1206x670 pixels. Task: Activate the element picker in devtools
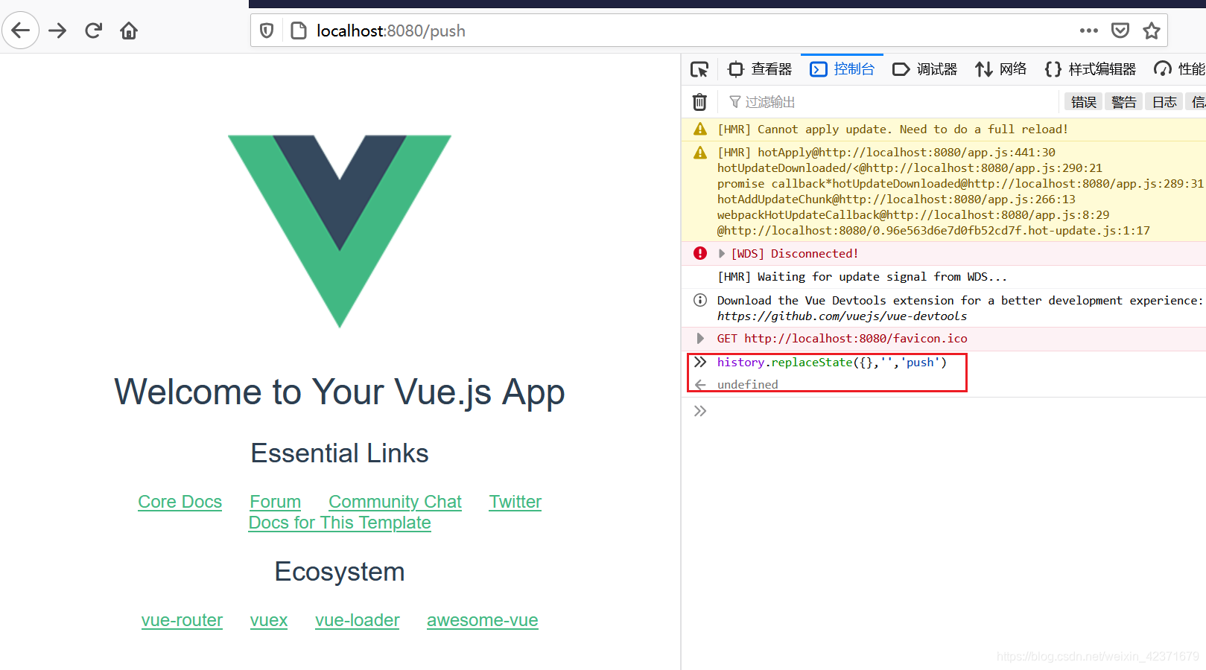coord(699,69)
